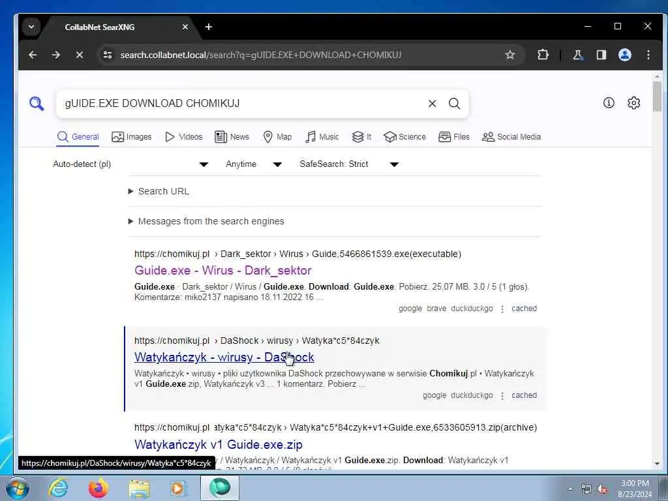Screen dimensions: 668x501
Task: Open the Guide.exe - Wirus - Dark_sektor result
Action: point(223,271)
